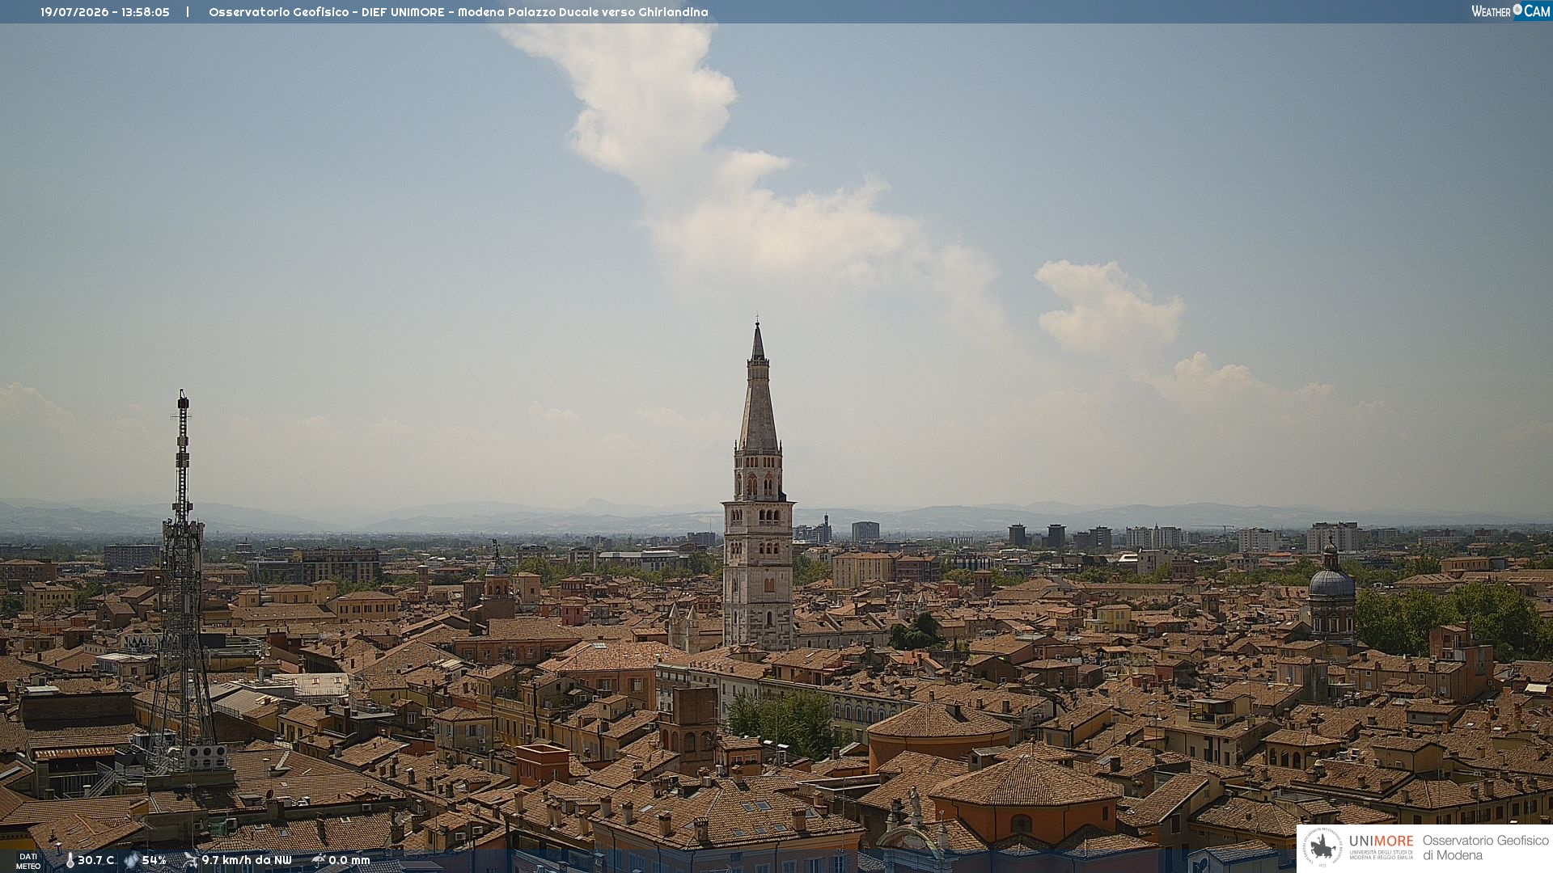Click the UNIMORE university seal emblem
The height and width of the screenshot is (873, 1553).
(1322, 848)
